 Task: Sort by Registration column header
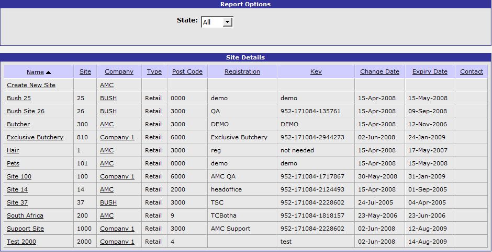coord(242,71)
